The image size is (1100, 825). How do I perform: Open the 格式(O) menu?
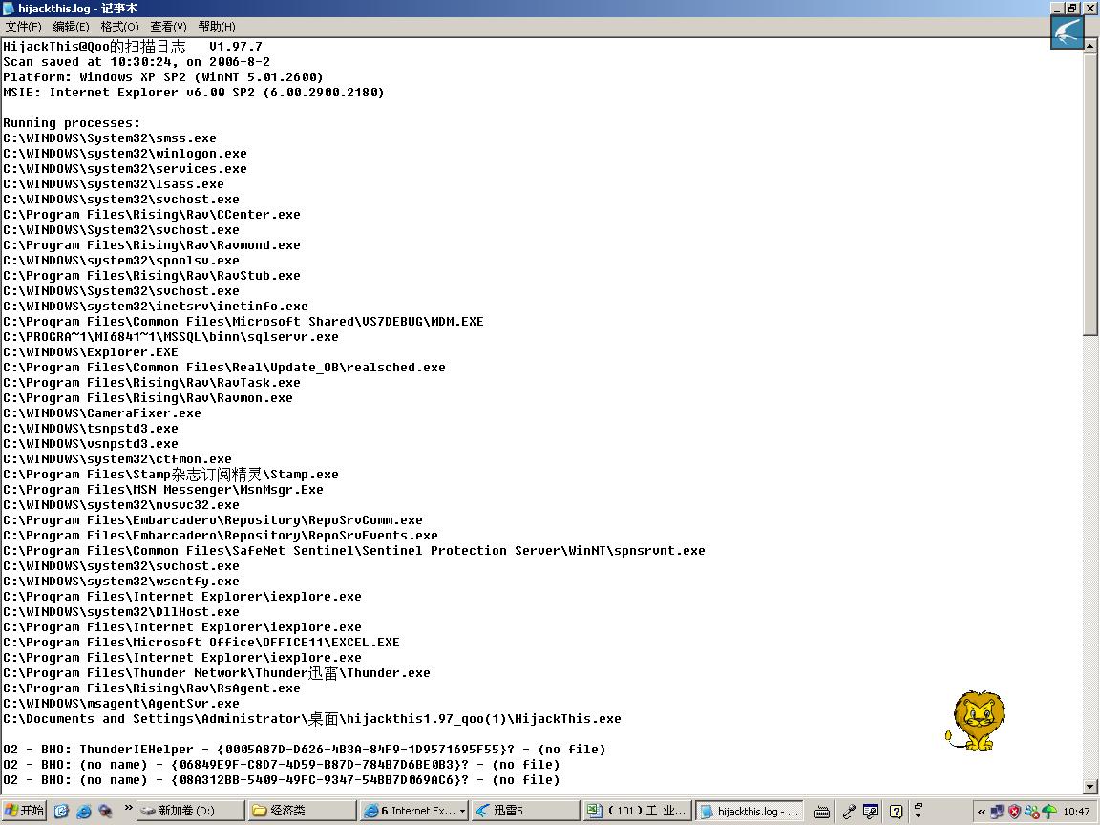[x=119, y=27]
